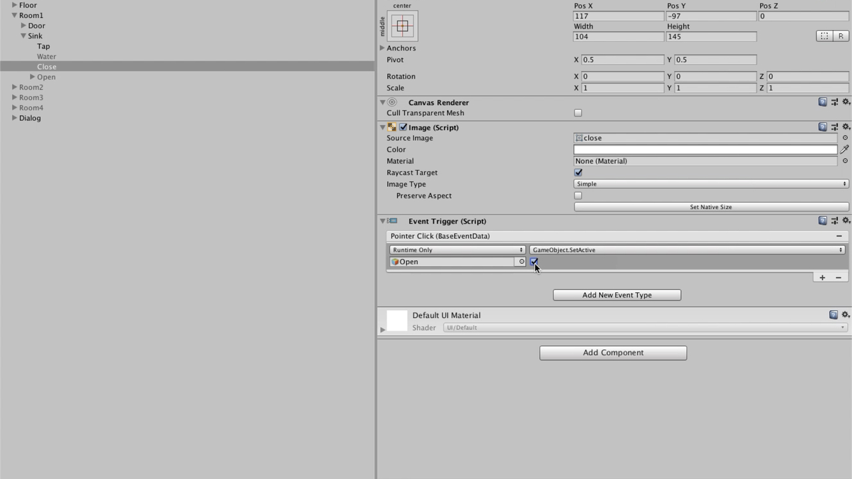
Task: Click the Add Component button
Action: 612,353
